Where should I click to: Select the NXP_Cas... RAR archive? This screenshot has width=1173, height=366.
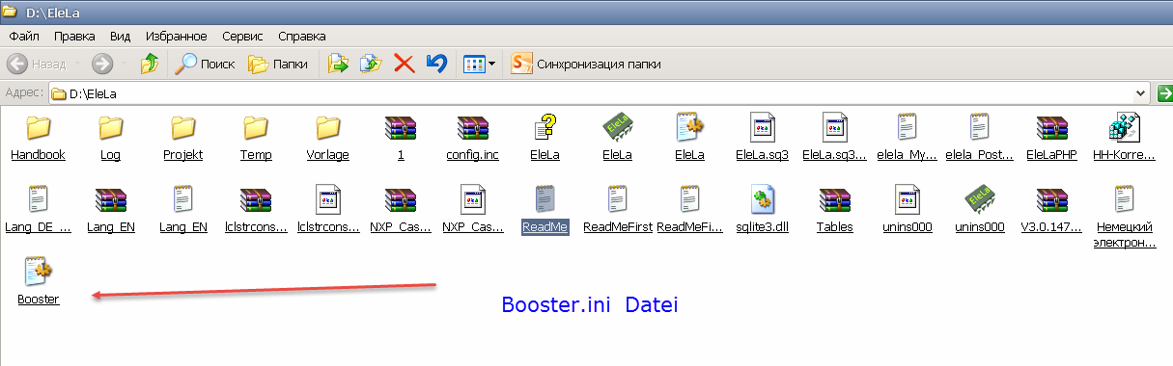(401, 210)
